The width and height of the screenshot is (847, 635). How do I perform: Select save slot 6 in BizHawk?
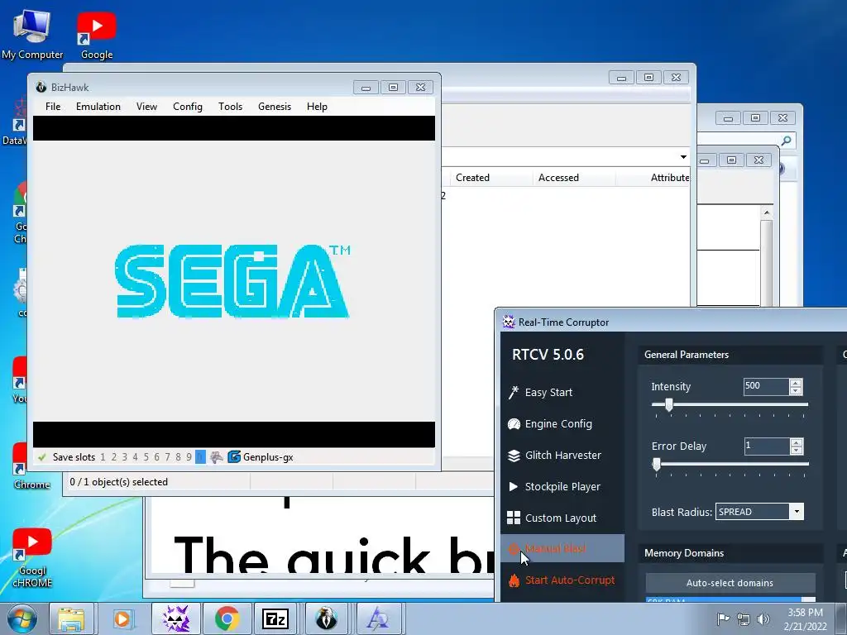point(156,456)
